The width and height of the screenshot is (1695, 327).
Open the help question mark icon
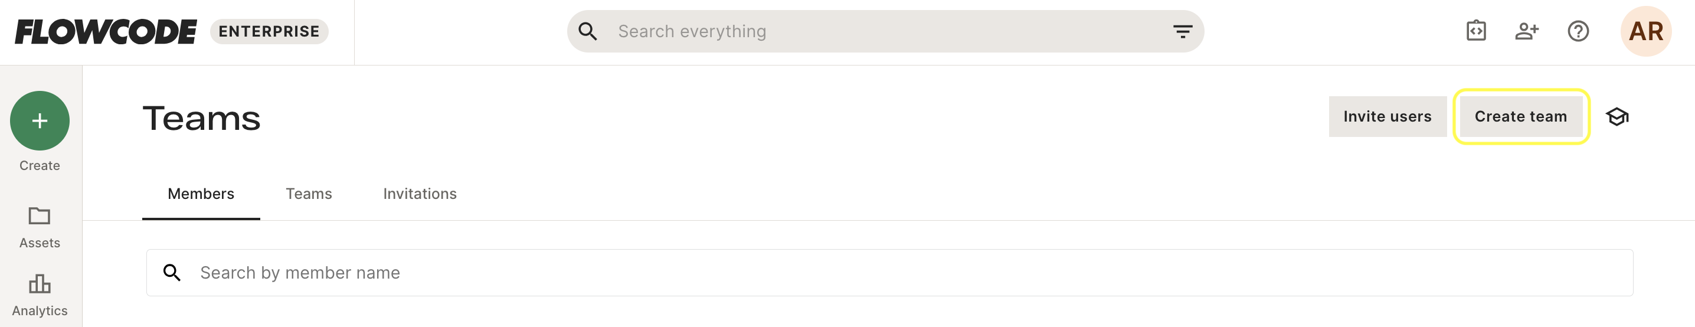coord(1578,31)
